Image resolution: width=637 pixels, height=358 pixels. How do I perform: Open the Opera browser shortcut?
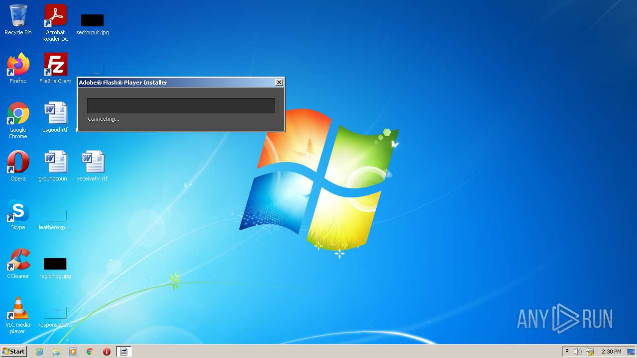point(18,166)
